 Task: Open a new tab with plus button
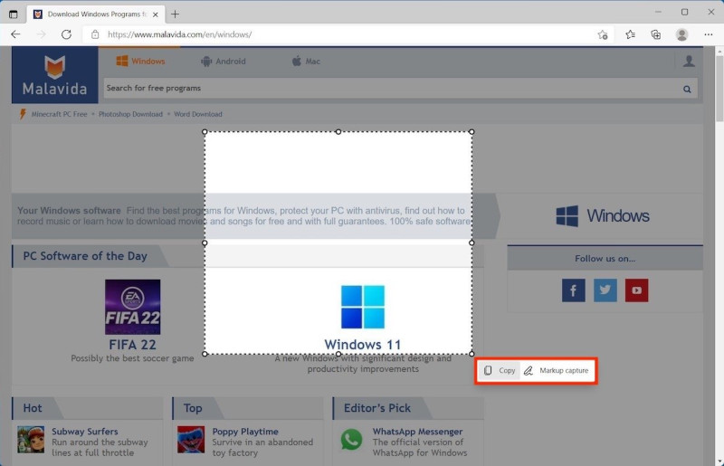pos(176,14)
